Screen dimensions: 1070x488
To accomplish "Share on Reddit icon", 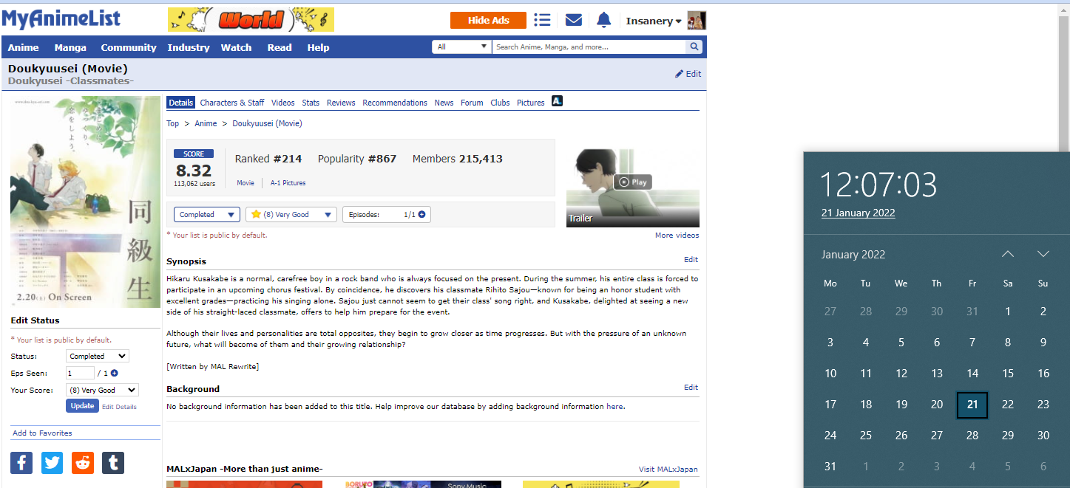I will 83,463.
